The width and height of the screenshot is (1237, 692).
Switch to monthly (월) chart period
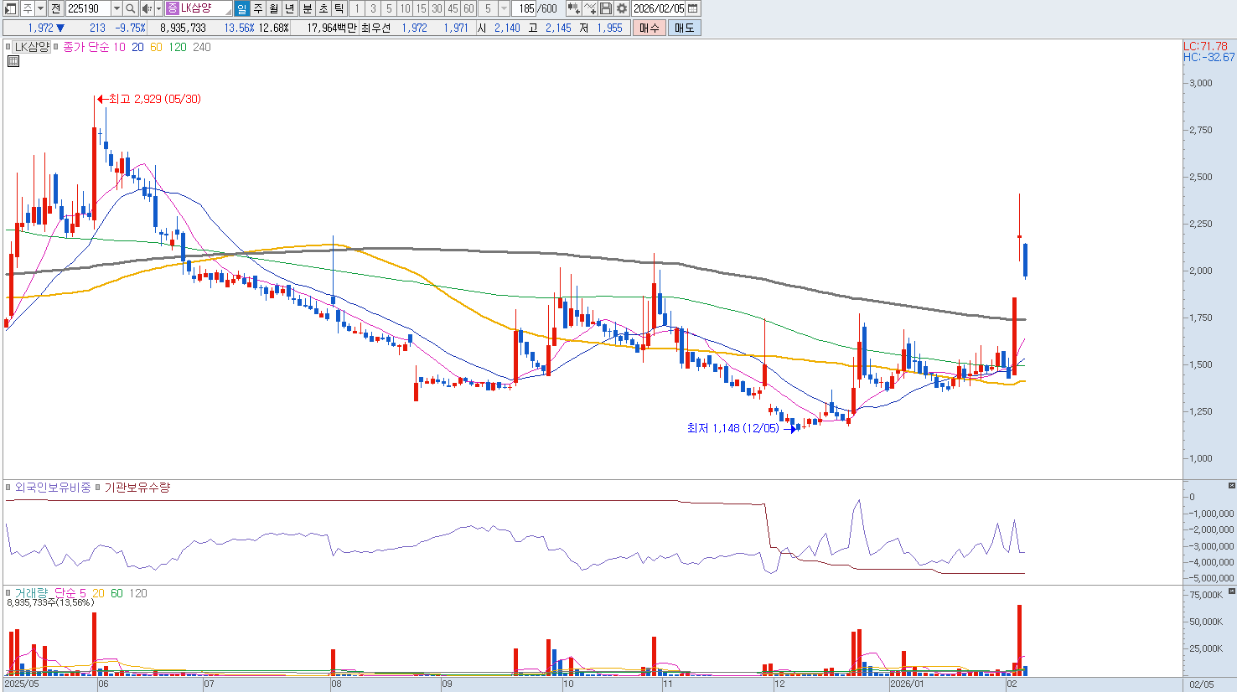274,8
